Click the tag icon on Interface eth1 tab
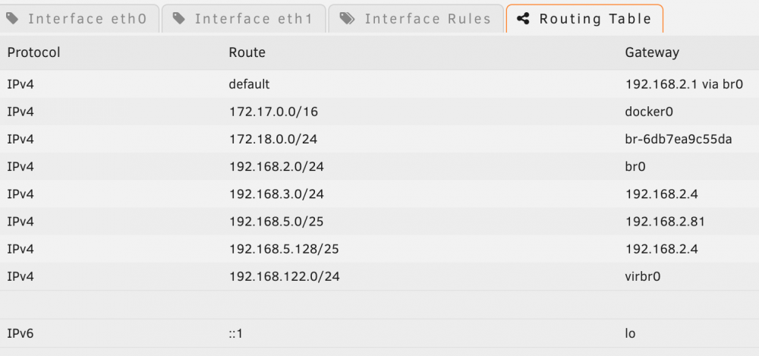Image resolution: width=759 pixels, height=356 pixels. point(180,19)
